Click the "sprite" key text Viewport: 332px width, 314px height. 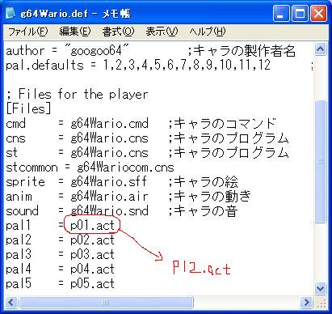coord(25,182)
